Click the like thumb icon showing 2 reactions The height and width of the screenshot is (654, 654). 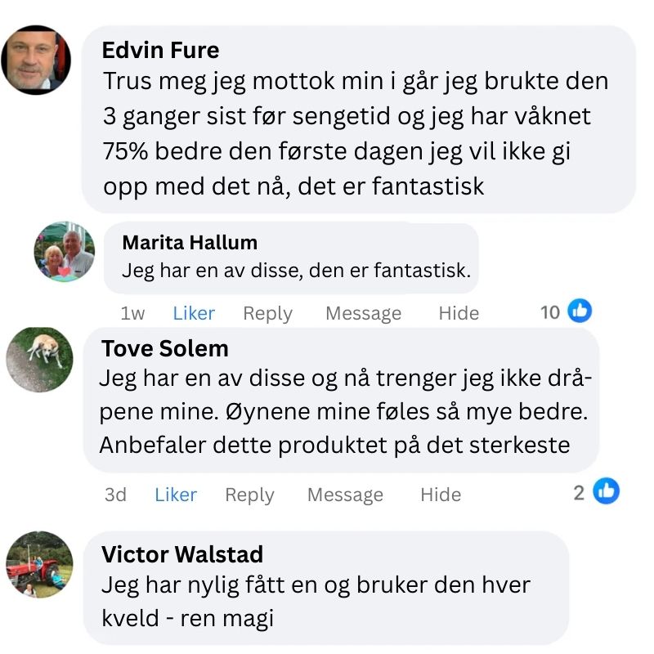coord(606,491)
